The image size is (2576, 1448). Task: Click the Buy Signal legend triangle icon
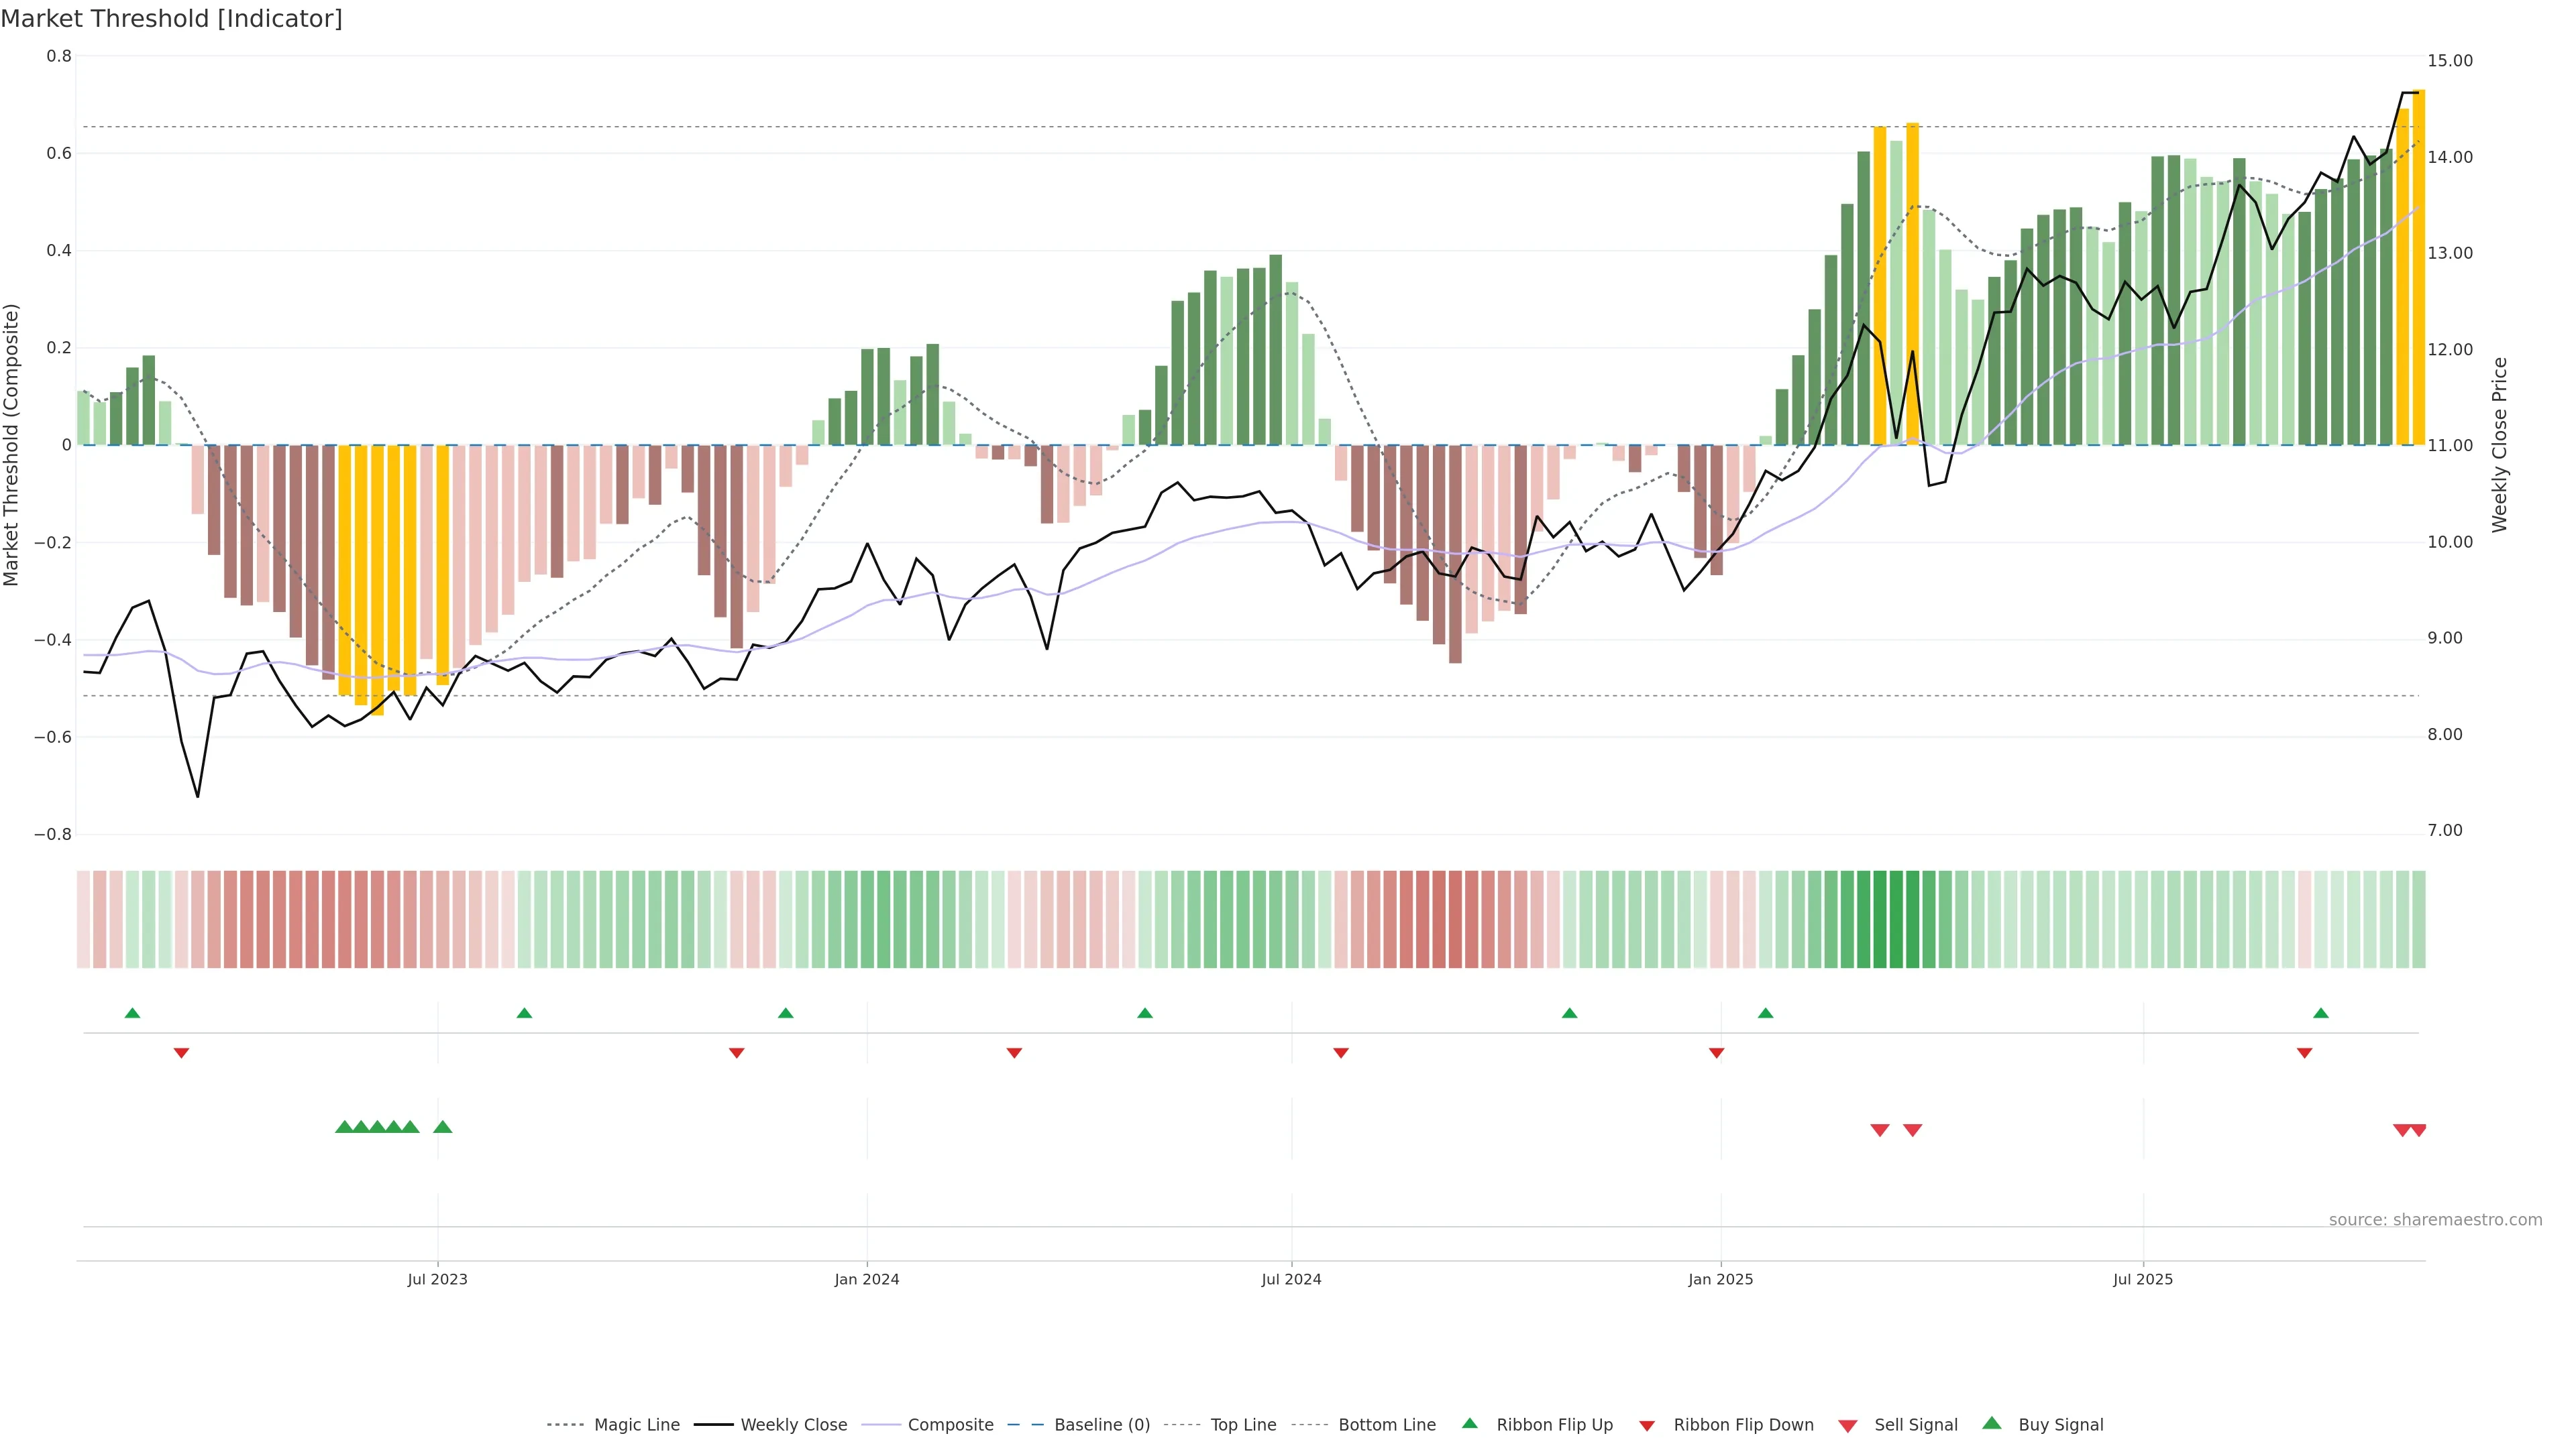(1991, 1423)
